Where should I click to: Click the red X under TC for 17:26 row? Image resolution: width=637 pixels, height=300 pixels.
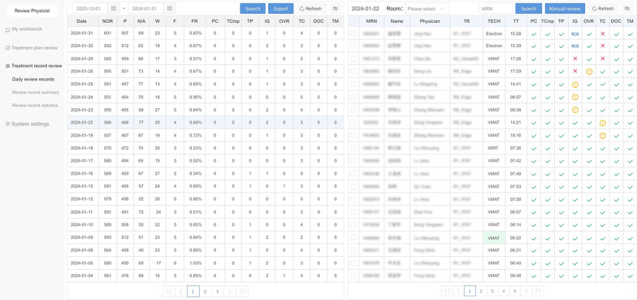(x=603, y=59)
